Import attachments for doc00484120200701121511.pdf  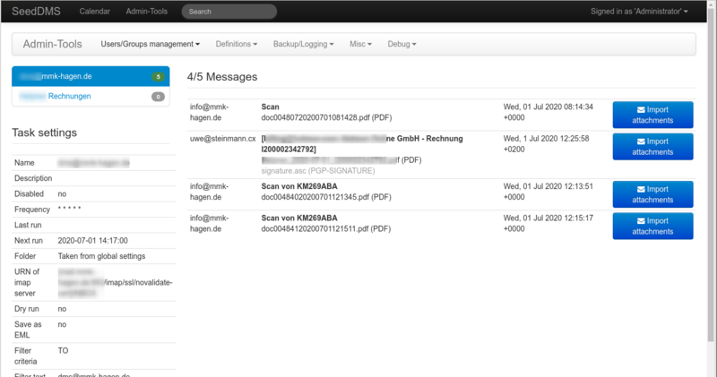652,225
